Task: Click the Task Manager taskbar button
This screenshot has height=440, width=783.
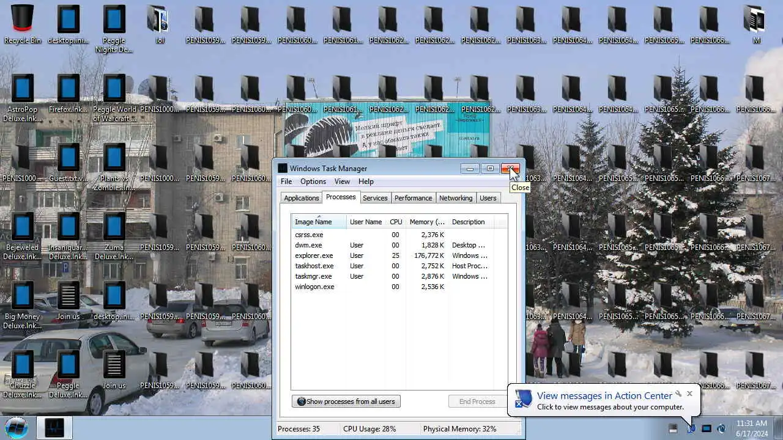Action: (x=54, y=428)
